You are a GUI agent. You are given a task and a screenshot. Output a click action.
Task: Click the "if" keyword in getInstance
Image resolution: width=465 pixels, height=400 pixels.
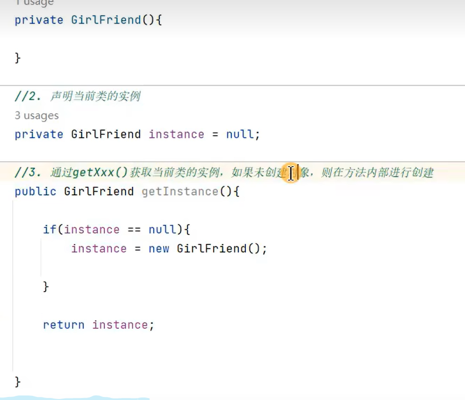tap(49, 229)
